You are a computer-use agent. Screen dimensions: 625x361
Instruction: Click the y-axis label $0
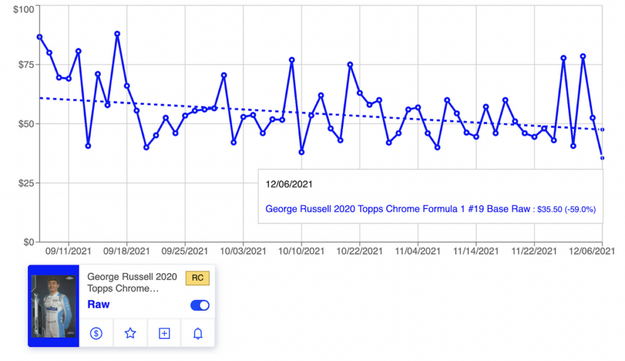point(29,242)
